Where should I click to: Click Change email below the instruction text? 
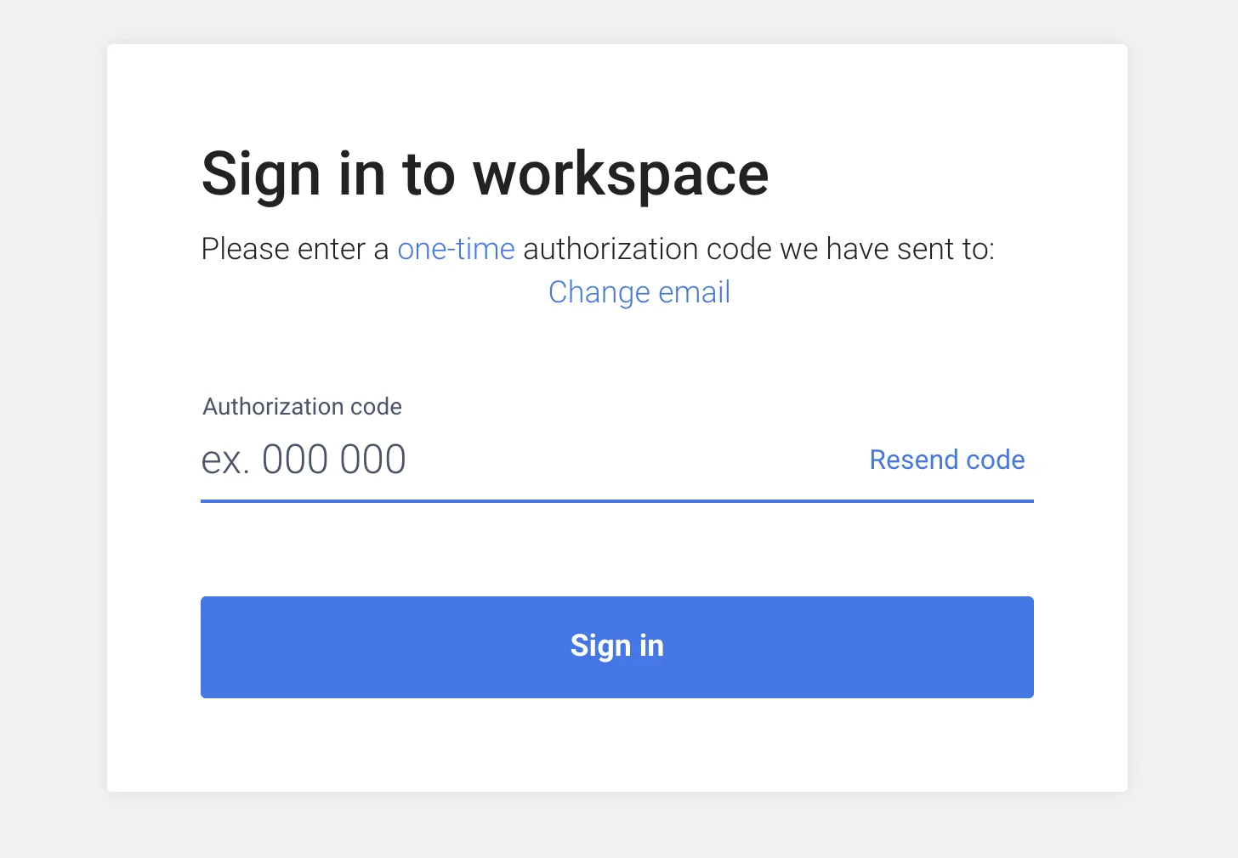639,292
